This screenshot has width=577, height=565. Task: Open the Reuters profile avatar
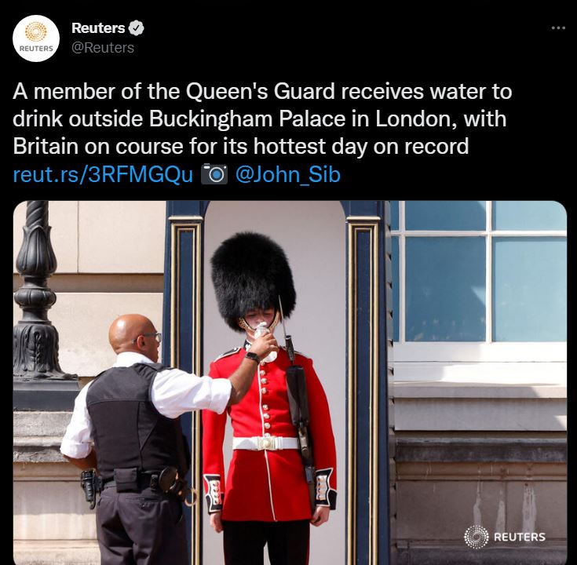(x=36, y=38)
